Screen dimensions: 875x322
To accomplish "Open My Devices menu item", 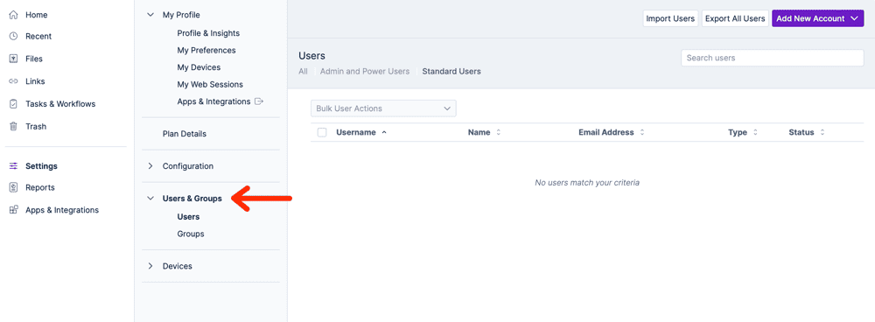I will (x=199, y=67).
